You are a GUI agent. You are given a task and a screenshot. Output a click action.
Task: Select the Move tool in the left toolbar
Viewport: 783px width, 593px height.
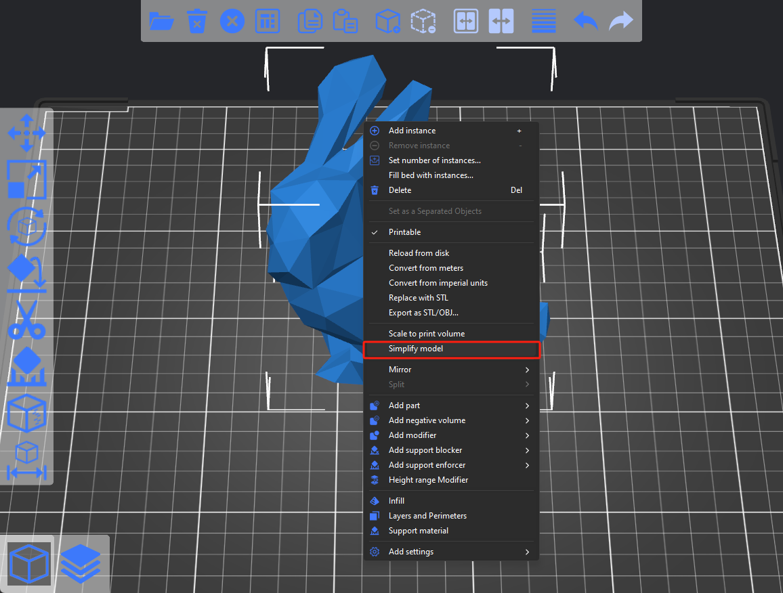(27, 133)
